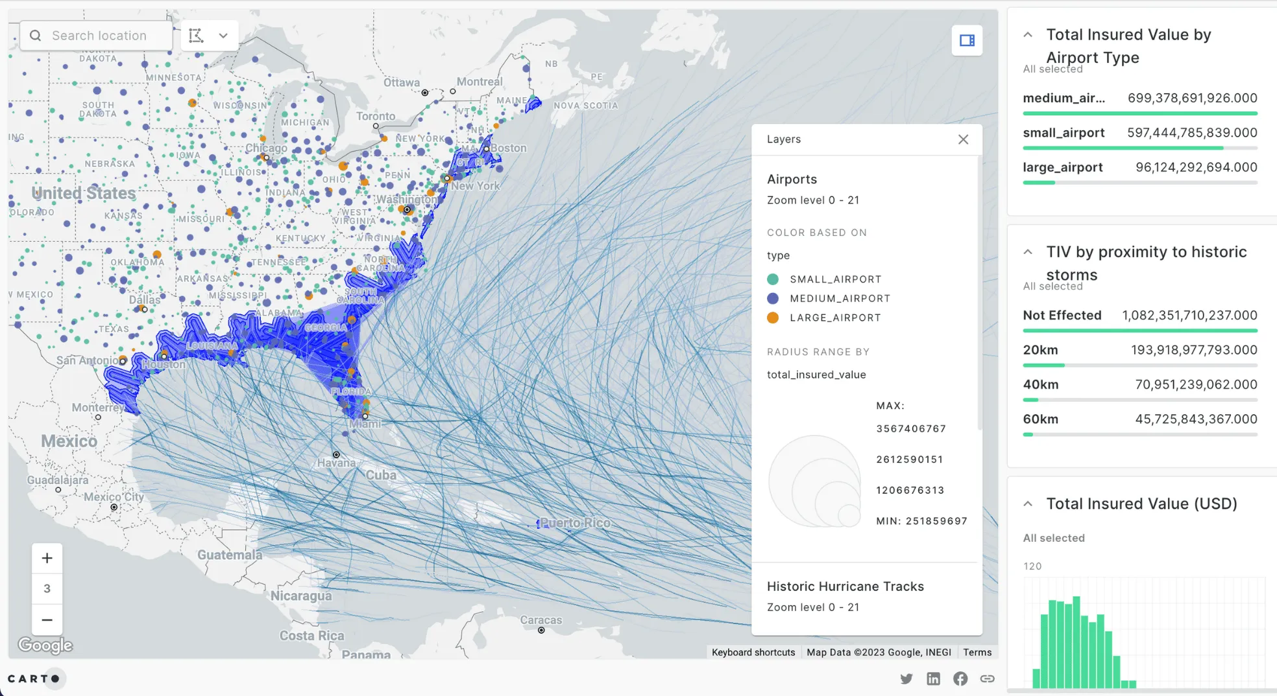This screenshot has height=696, width=1277.
Task: Collapse Total Insured Value by Airport Type widget
Action: pos(1028,35)
